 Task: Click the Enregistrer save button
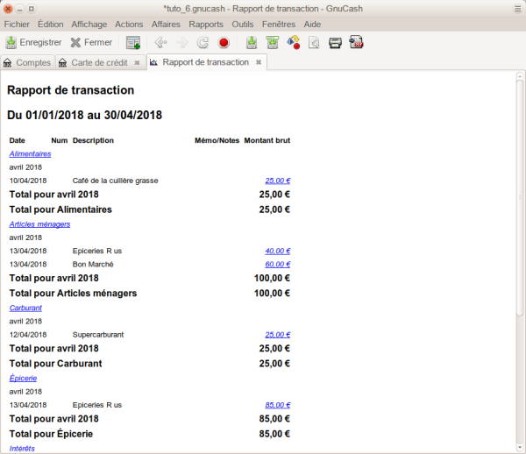[x=33, y=43]
